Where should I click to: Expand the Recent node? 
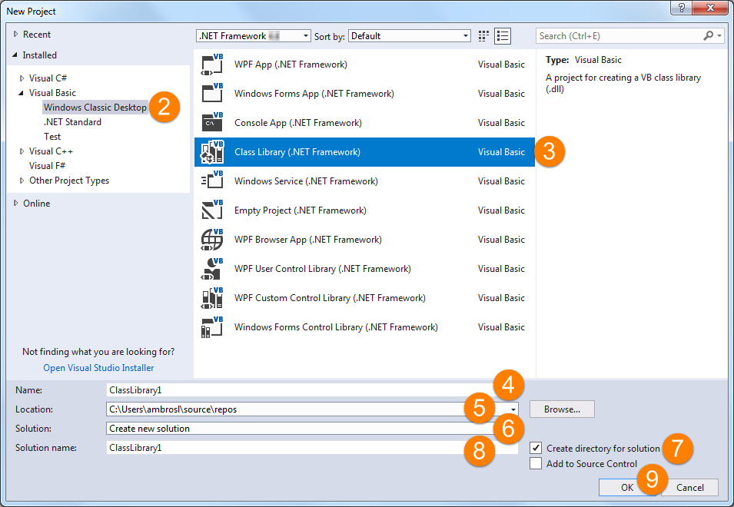pos(16,34)
